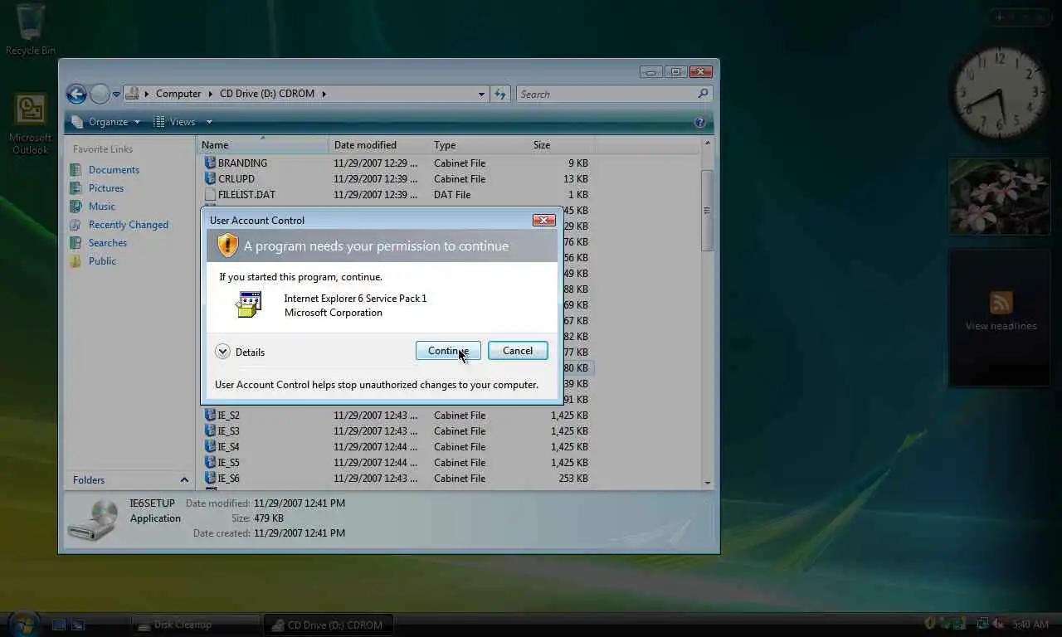Click the Windows Start orb

pos(22,625)
